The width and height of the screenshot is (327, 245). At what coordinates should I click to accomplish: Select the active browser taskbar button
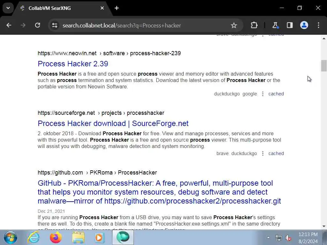[123, 237]
